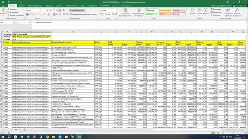Toggle Bold formatting
The width and height of the screenshot is (248, 139).
pyautogui.click(x=28, y=14)
